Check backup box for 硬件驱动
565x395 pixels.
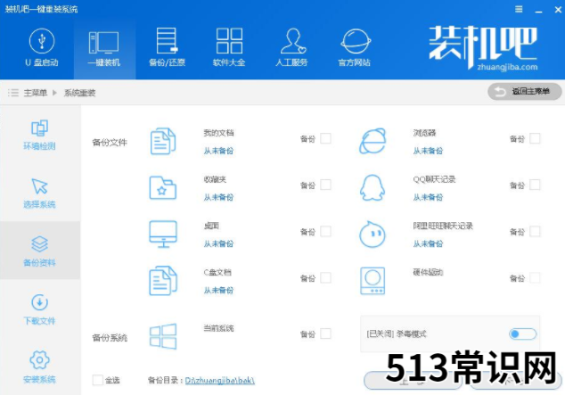[x=535, y=278]
